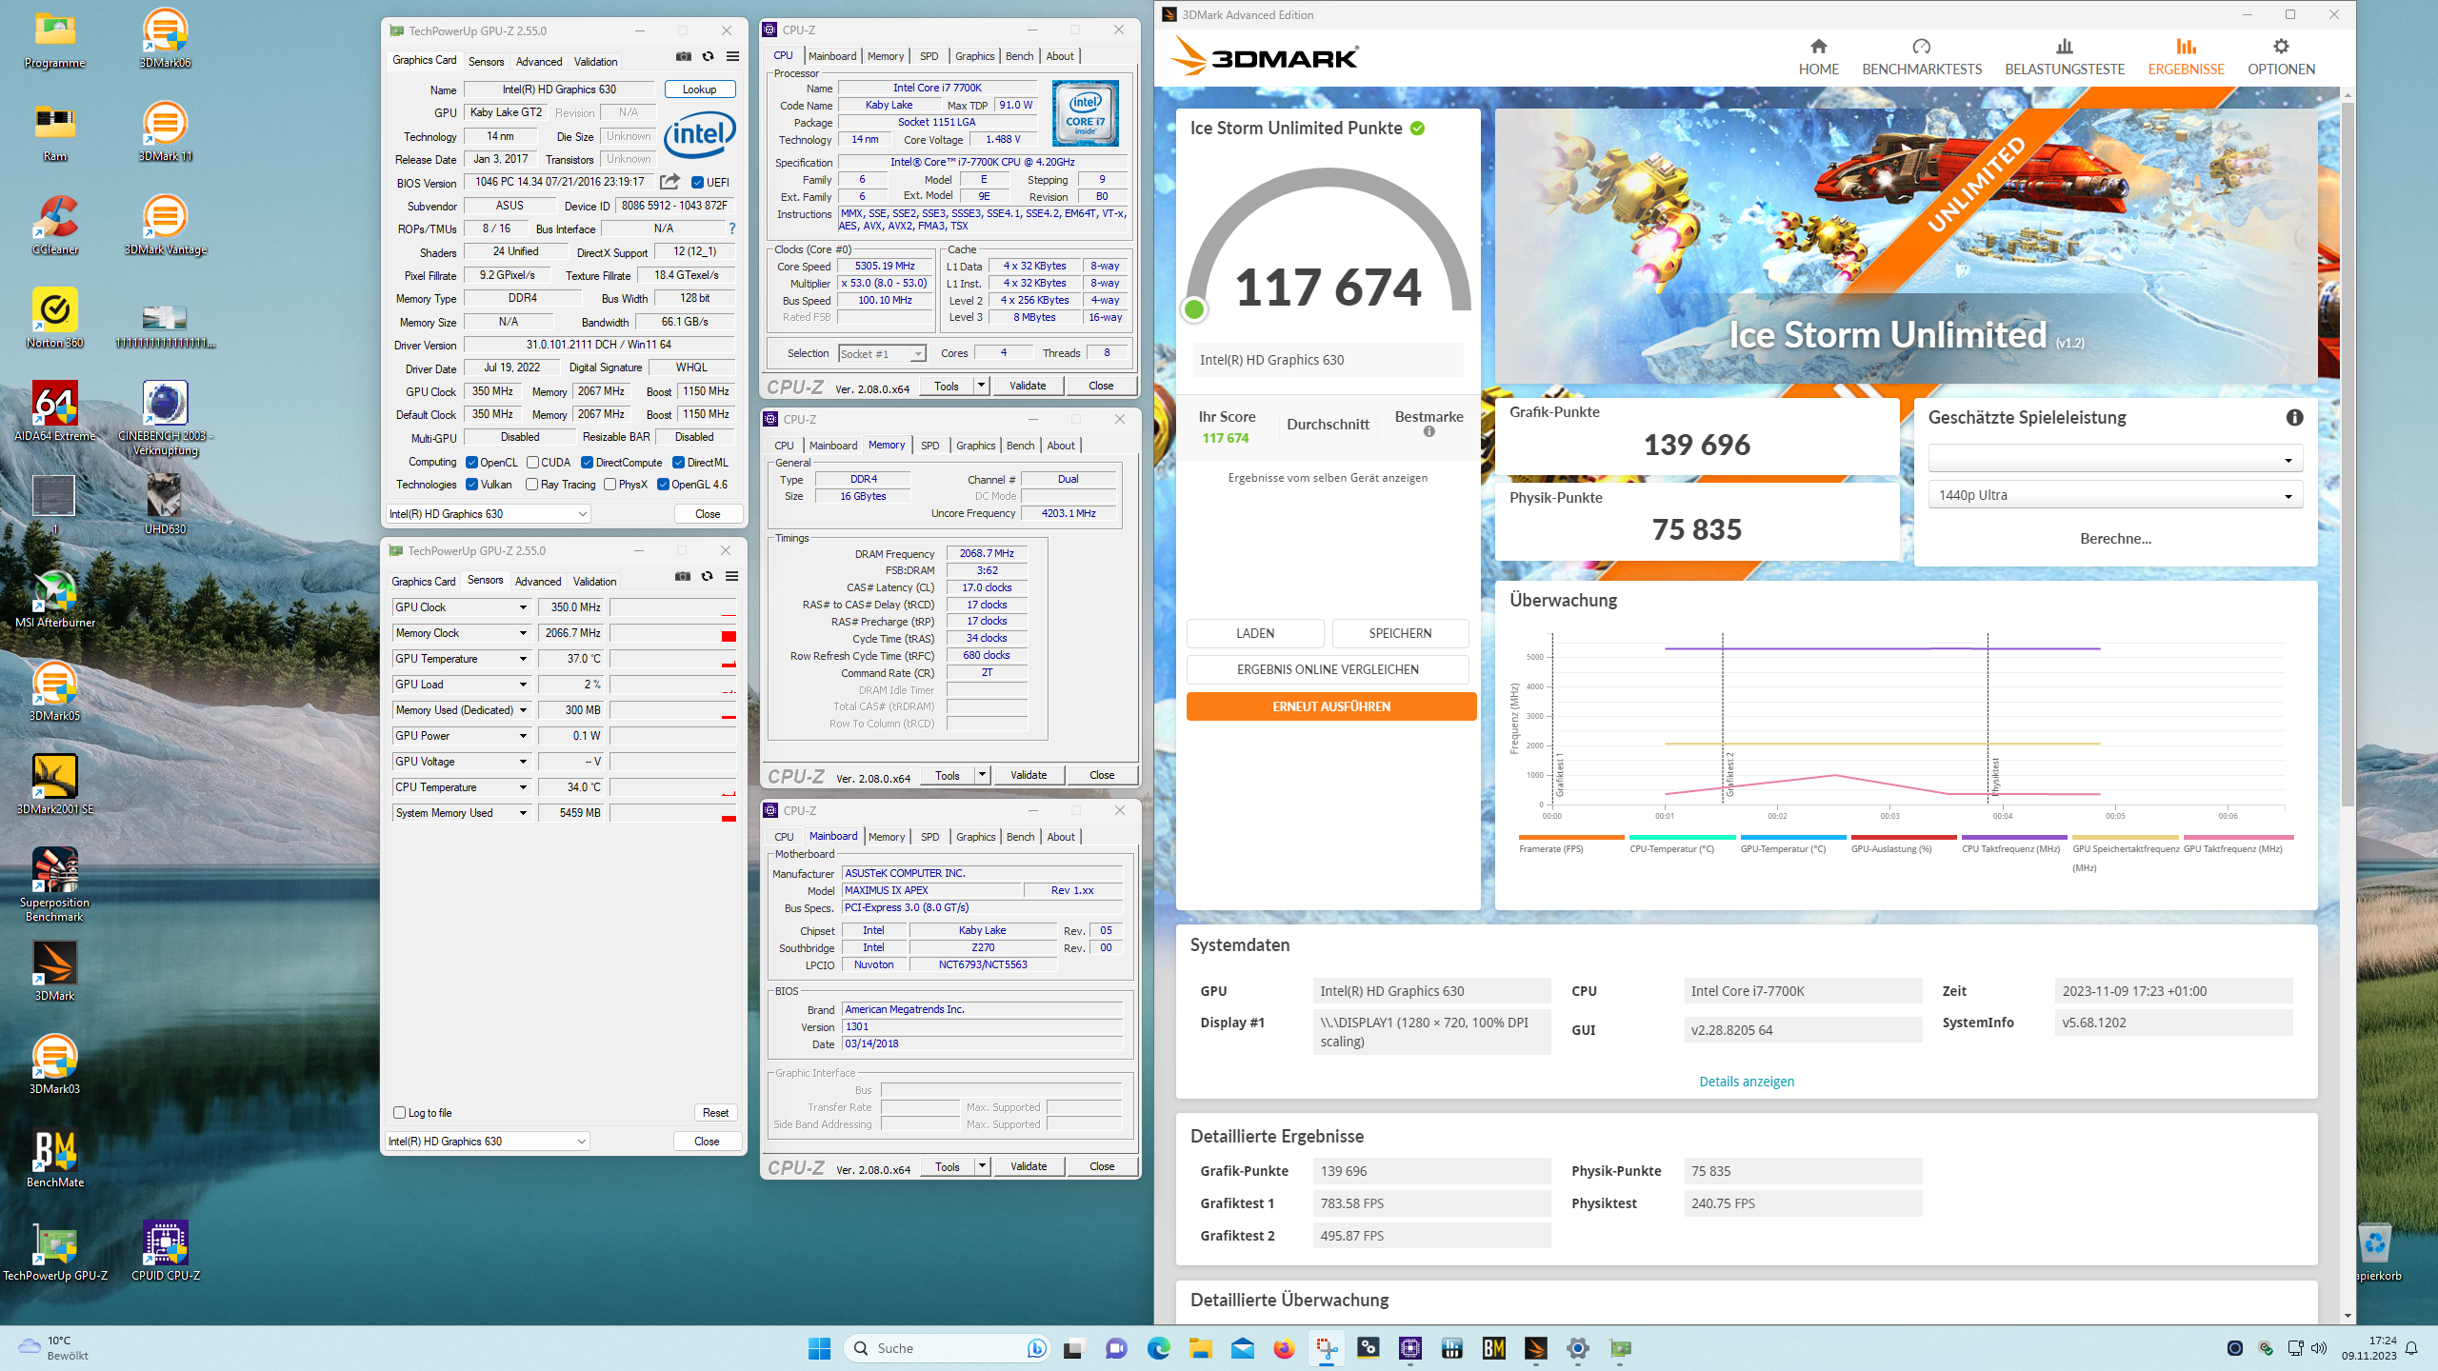This screenshot has width=2438, height=1371.
Task: Open BELASTUNGSTESTE in 3DMark
Action: point(2065,57)
